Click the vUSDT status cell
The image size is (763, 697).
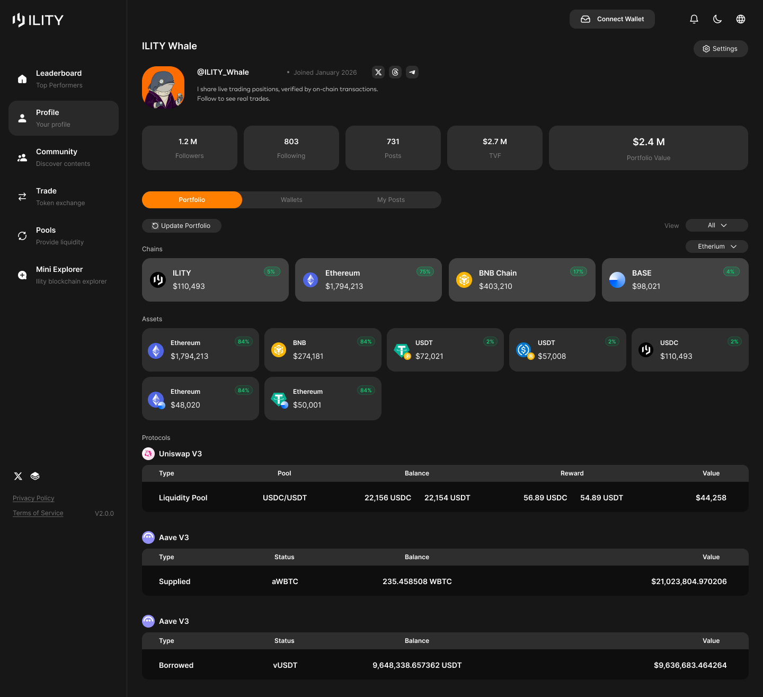click(285, 665)
